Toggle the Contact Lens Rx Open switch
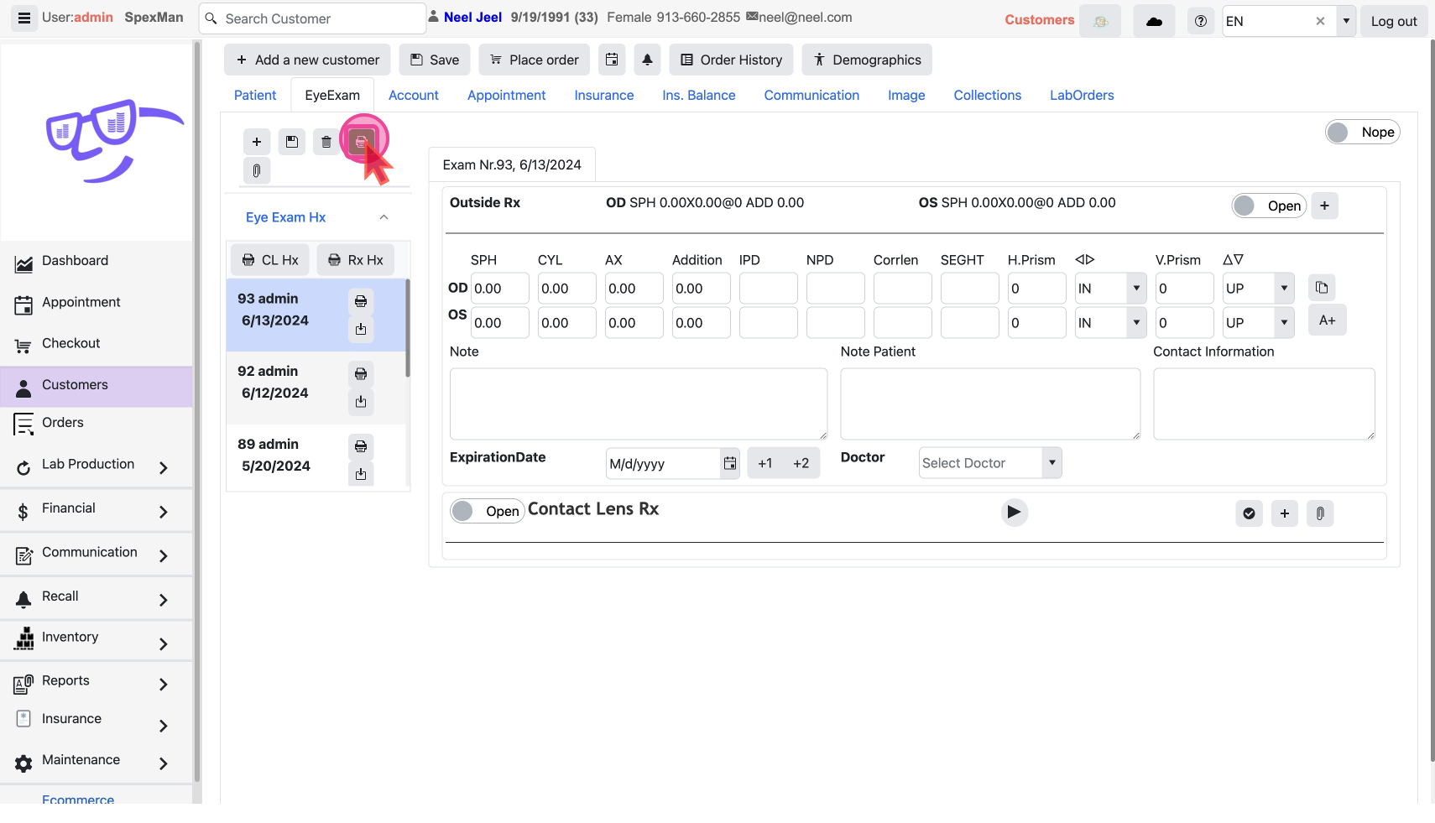Viewport: 1435px width, 823px height. click(x=487, y=511)
